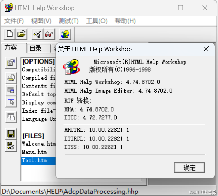Viewport: 218px width, 196px height.
Task: Minimize the HTML Help Workshop window
Action: [157, 8]
